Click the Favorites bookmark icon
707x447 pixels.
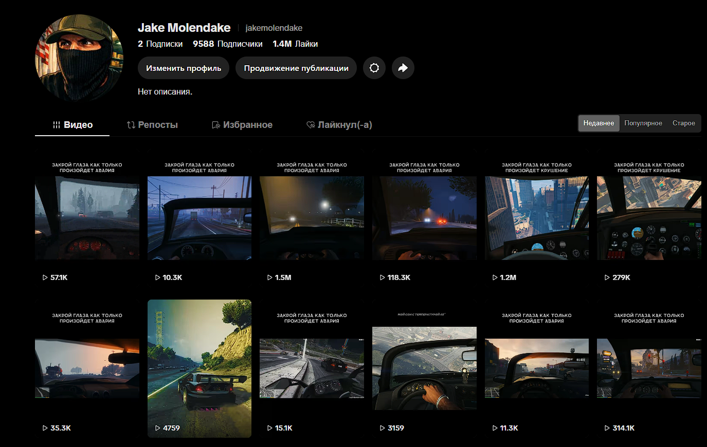tap(216, 125)
